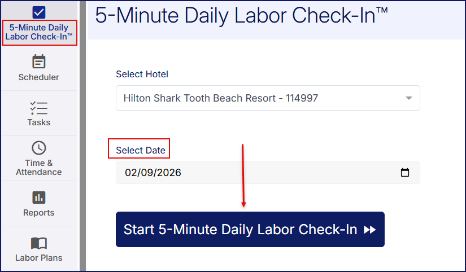Go to the Scheduler sidebar label
The width and height of the screenshot is (466, 272).
tap(38, 77)
